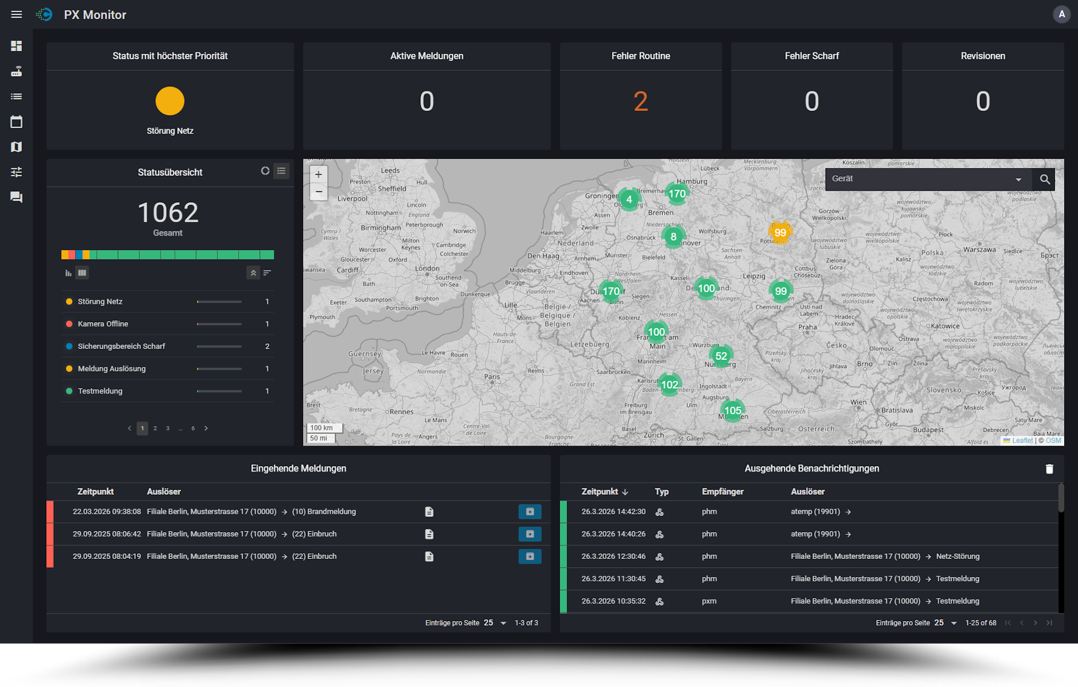Click the 170 cluster near Hamburg

click(x=677, y=193)
